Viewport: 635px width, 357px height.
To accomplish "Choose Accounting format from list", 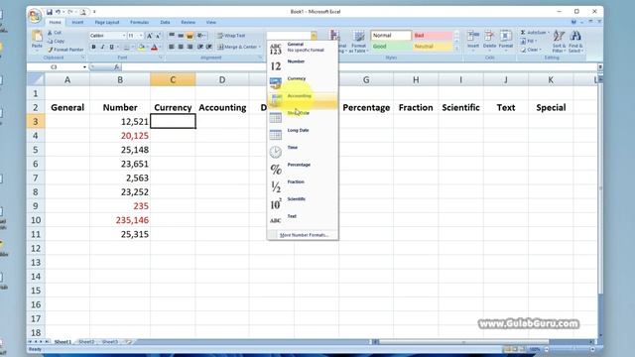I will [303, 99].
